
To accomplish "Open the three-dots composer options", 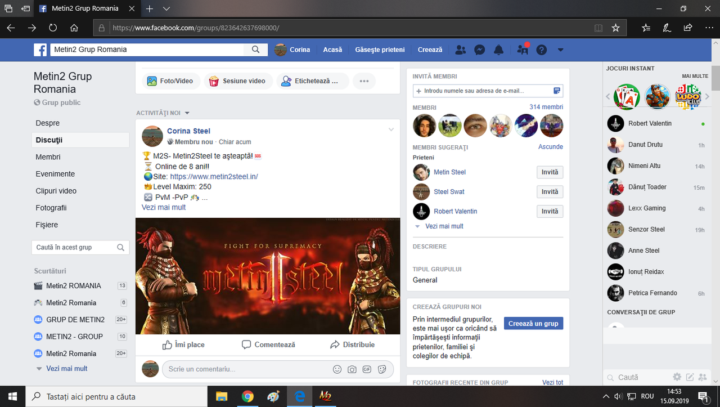I will point(364,81).
